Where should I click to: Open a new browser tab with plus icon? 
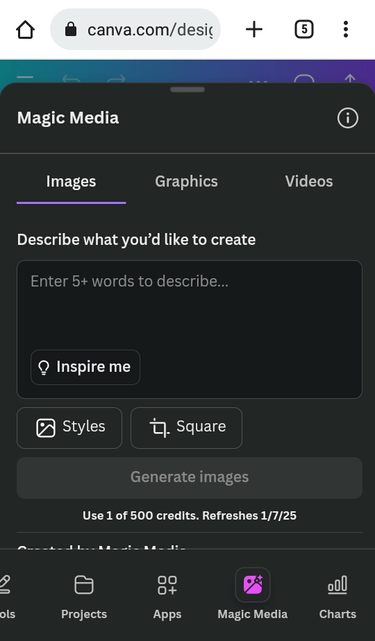[x=254, y=29]
